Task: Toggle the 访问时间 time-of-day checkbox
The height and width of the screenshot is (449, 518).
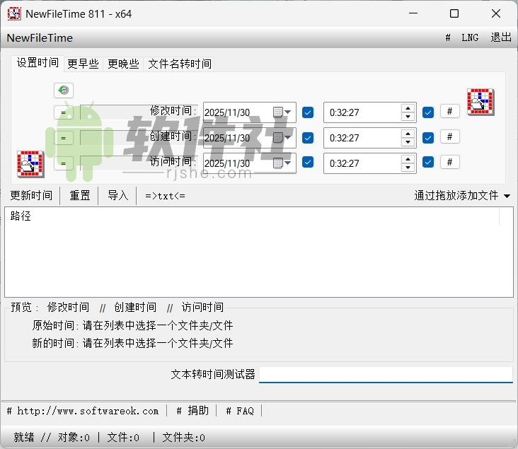Action: [x=428, y=162]
